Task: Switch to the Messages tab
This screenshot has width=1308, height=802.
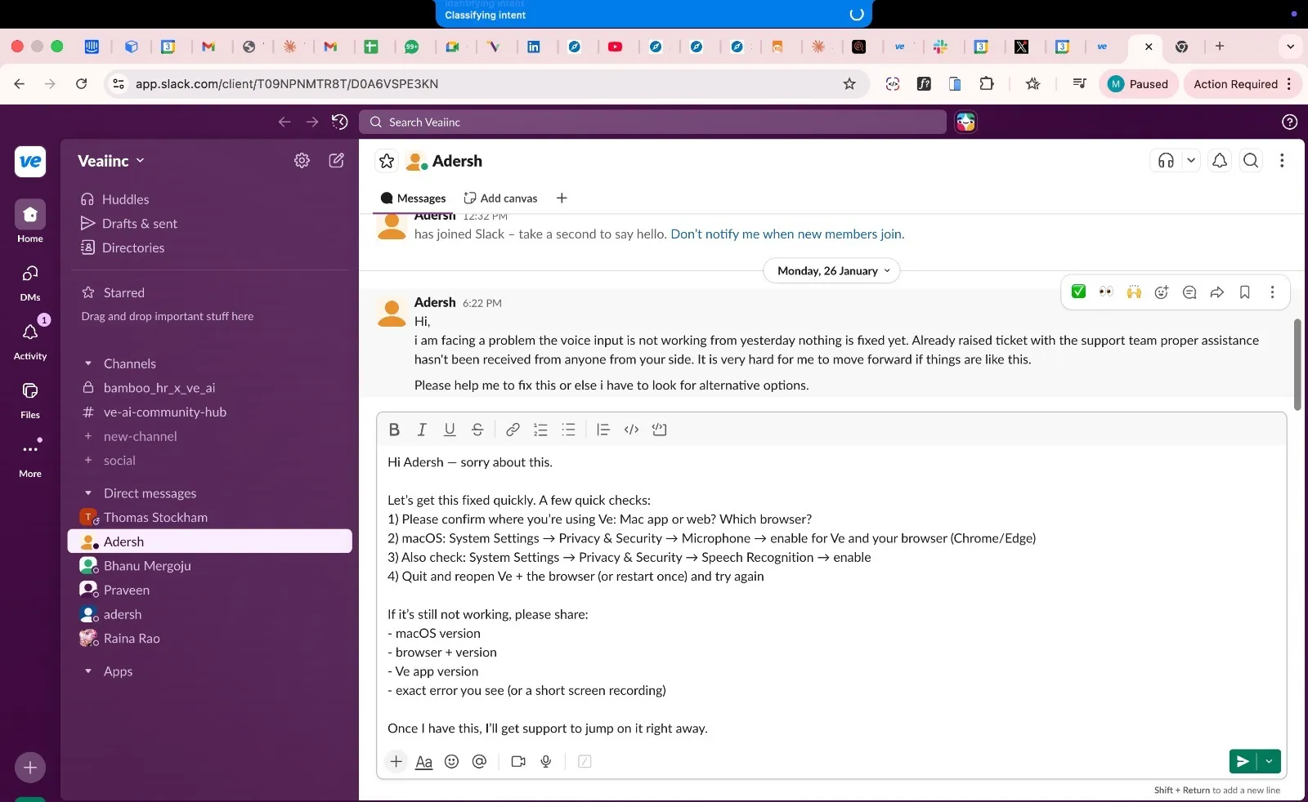Action: [414, 198]
